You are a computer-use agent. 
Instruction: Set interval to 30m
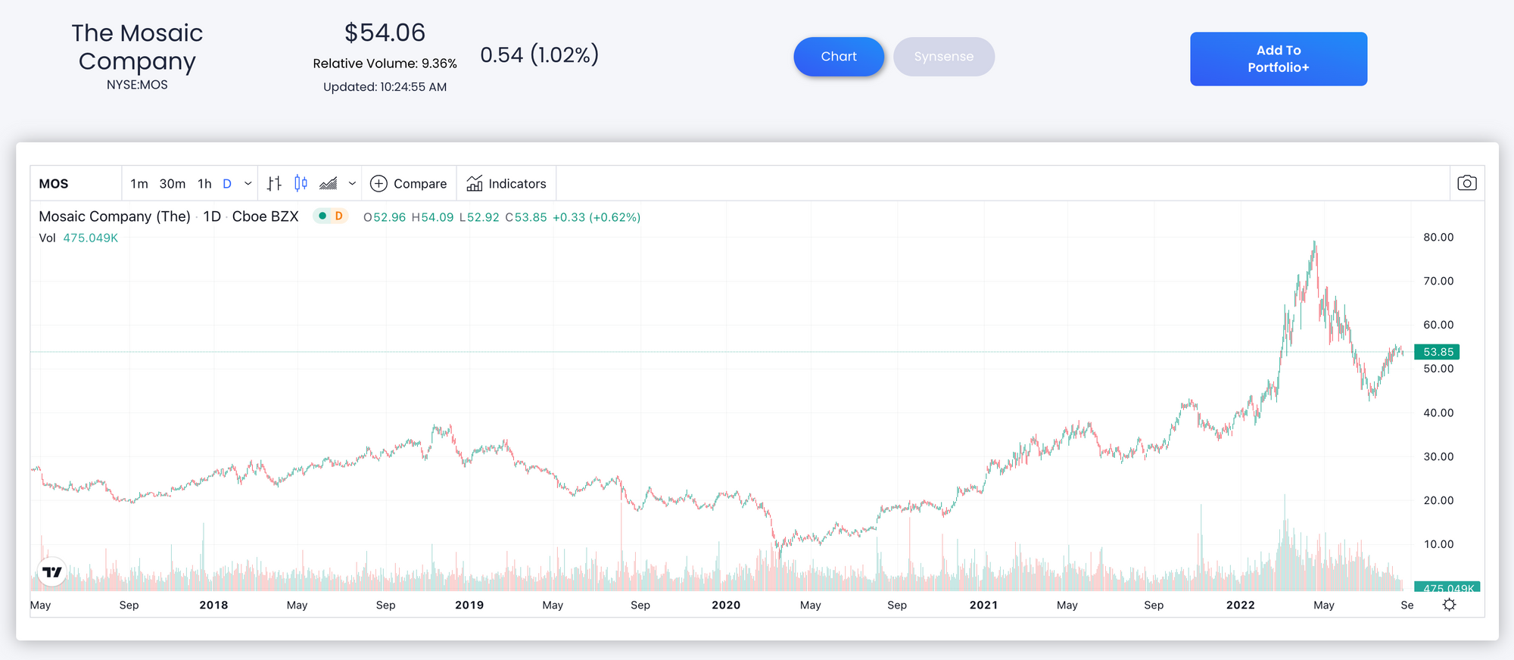173,183
